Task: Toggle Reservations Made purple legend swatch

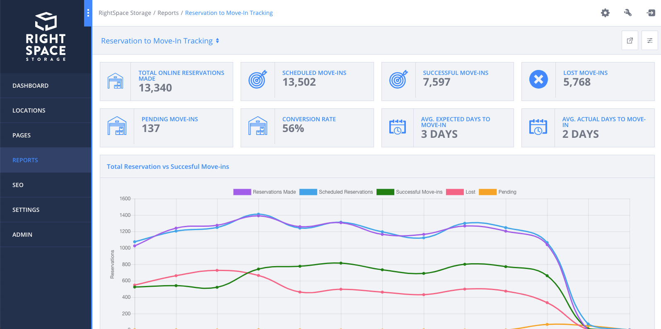Action: click(x=242, y=192)
